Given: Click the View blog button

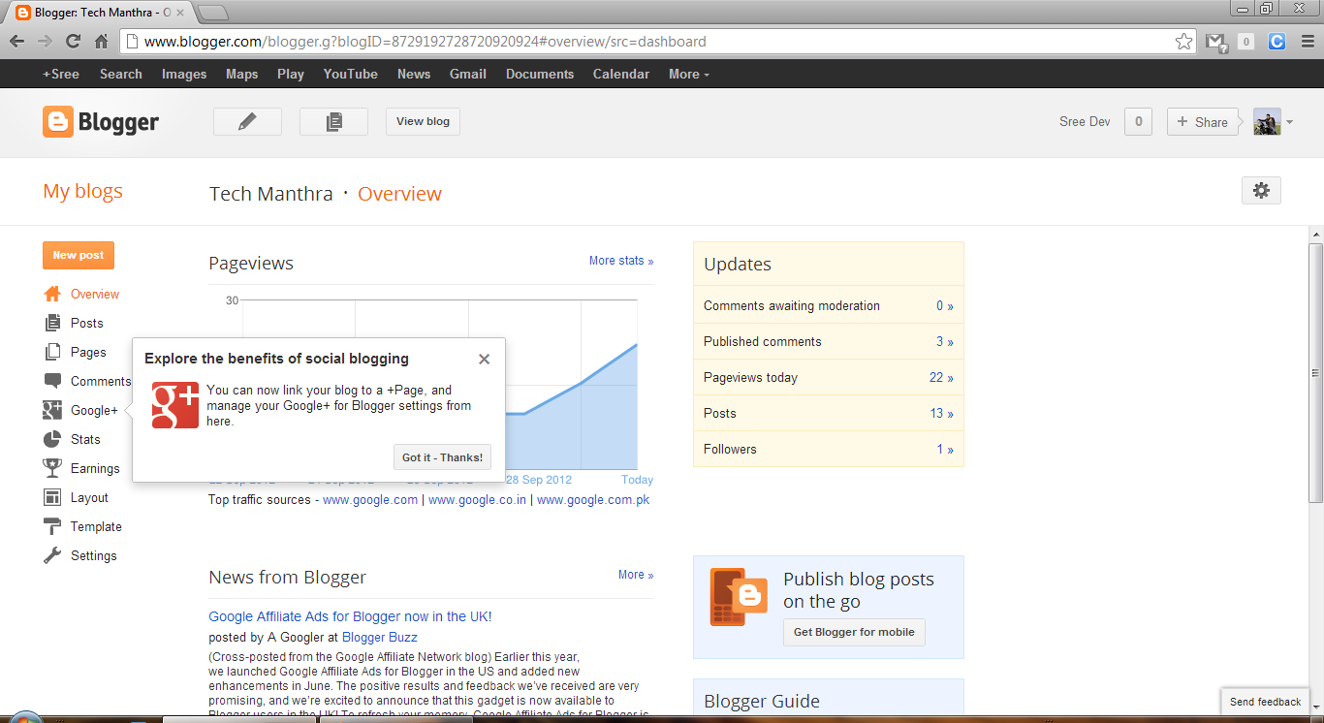Looking at the screenshot, I should click(424, 121).
